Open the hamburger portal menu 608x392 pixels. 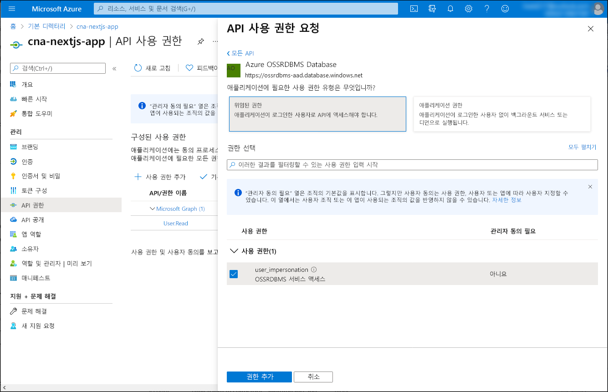click(x=12, y=9)
